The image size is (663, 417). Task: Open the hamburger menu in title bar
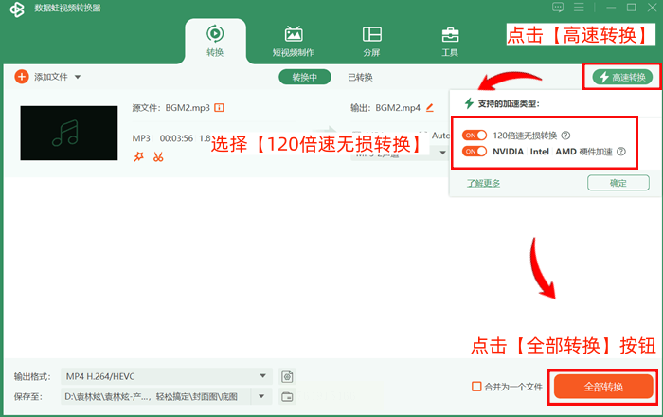coord(579,8)
